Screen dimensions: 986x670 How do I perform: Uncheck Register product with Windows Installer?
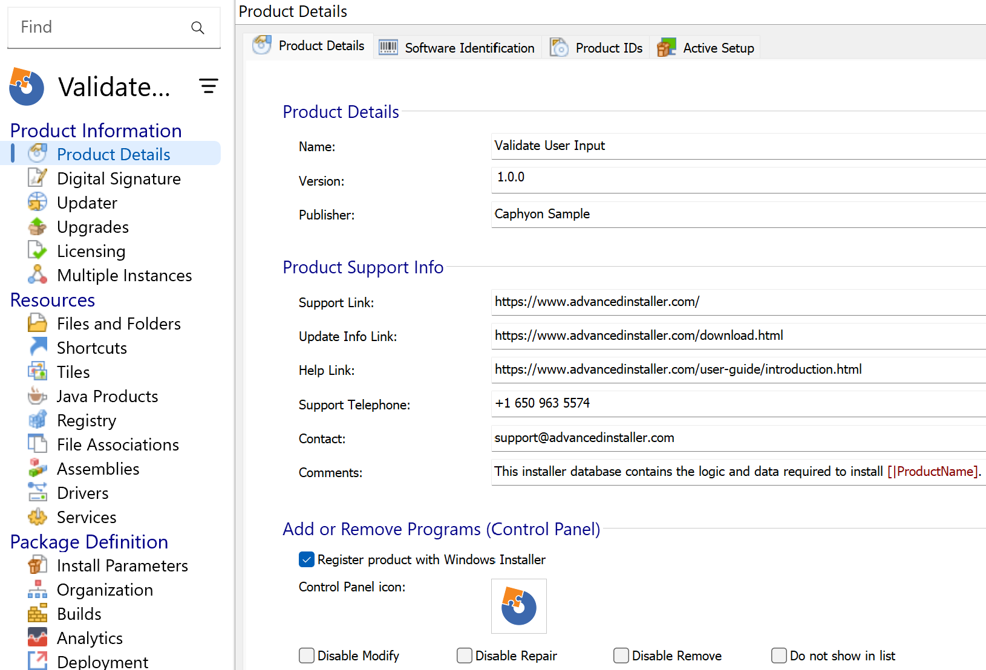click(307, 559)
